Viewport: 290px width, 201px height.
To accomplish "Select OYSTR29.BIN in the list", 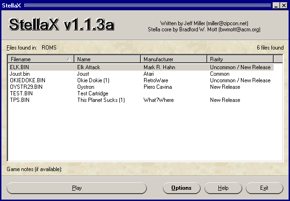I will coord(26,87).
